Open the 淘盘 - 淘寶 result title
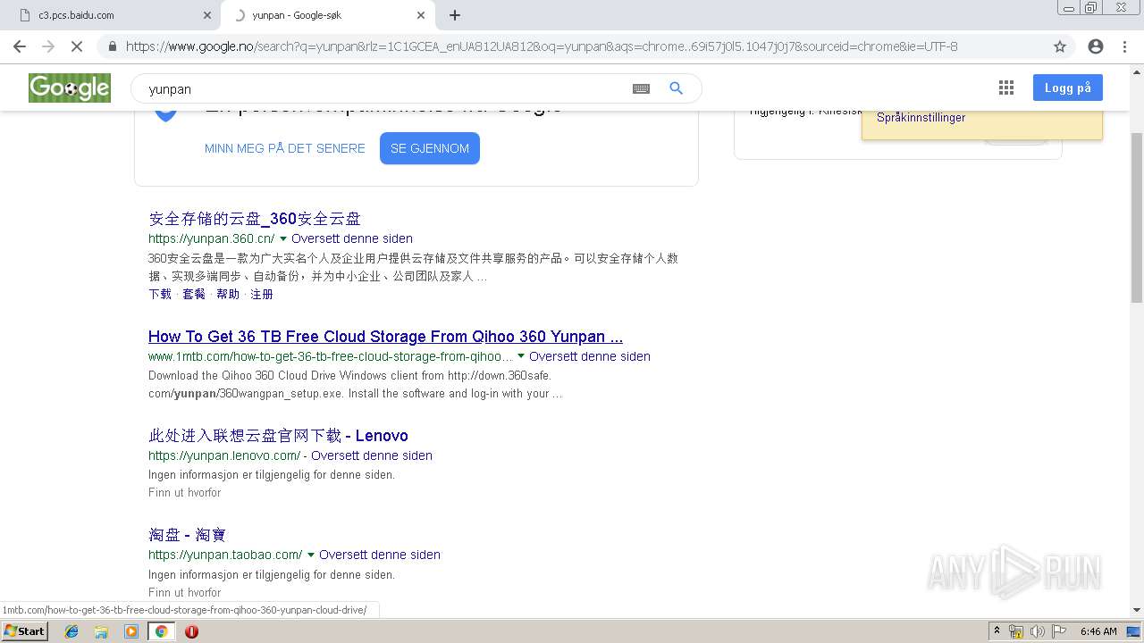The width and height of the screenshot is (1144, 643). coord(187,535)
